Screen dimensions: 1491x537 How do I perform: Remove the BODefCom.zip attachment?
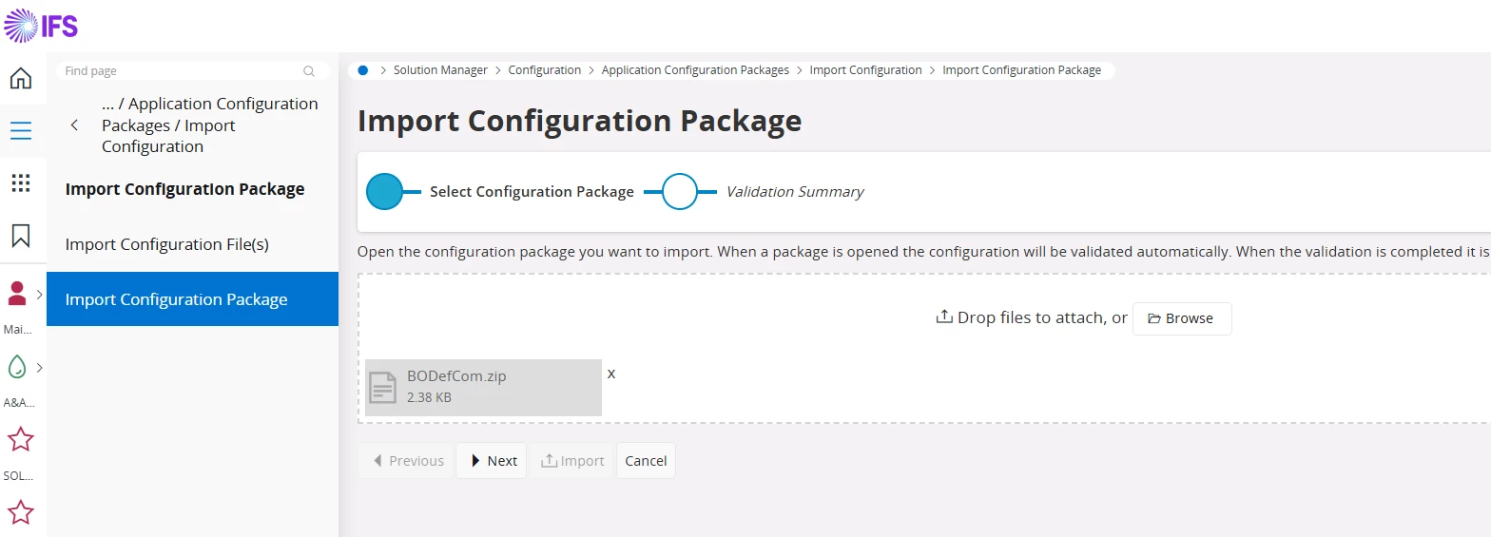click(x=611, y=374)
